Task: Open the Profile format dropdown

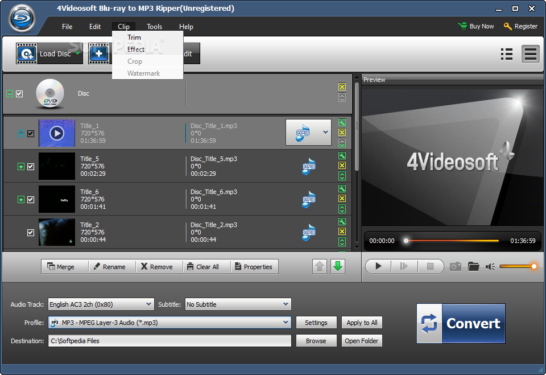Action: 286,323
